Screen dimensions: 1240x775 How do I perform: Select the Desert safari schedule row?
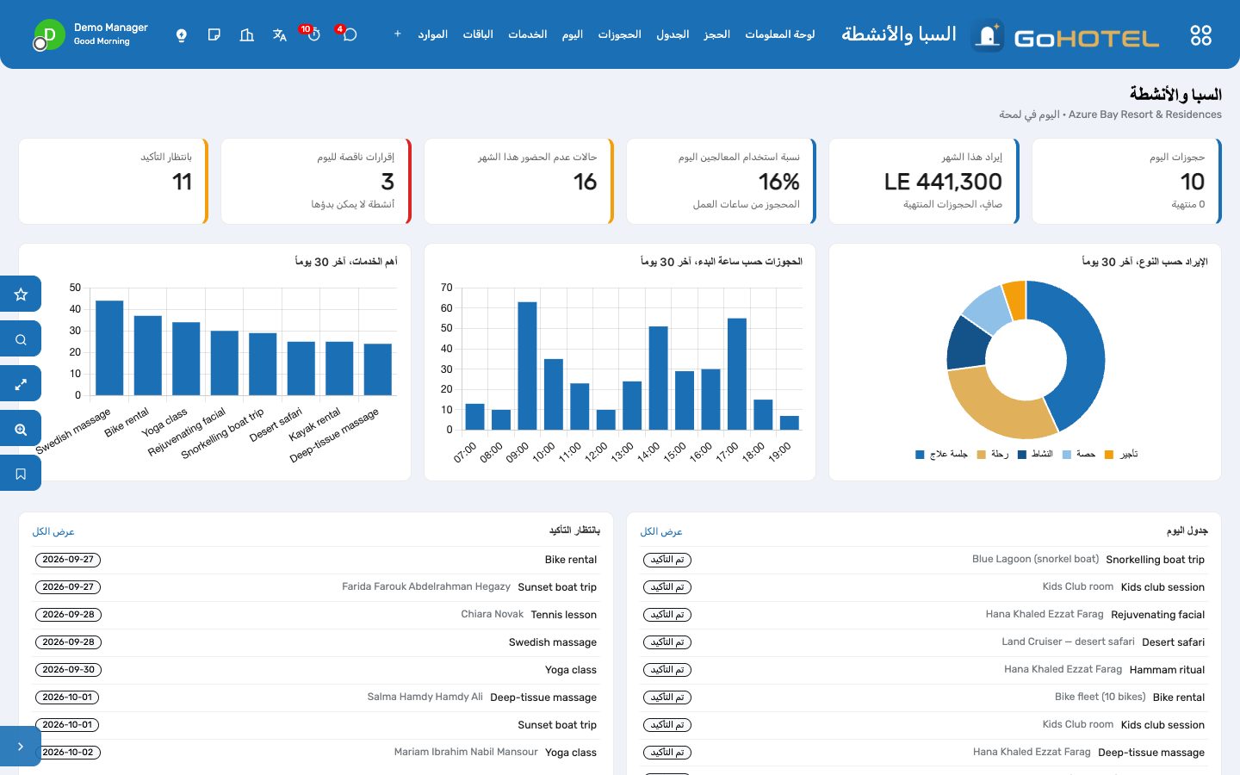(924, 642)
